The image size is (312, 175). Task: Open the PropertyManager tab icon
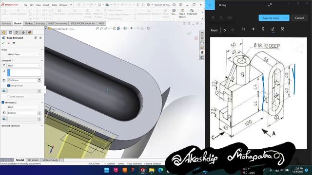coord(10,33)
